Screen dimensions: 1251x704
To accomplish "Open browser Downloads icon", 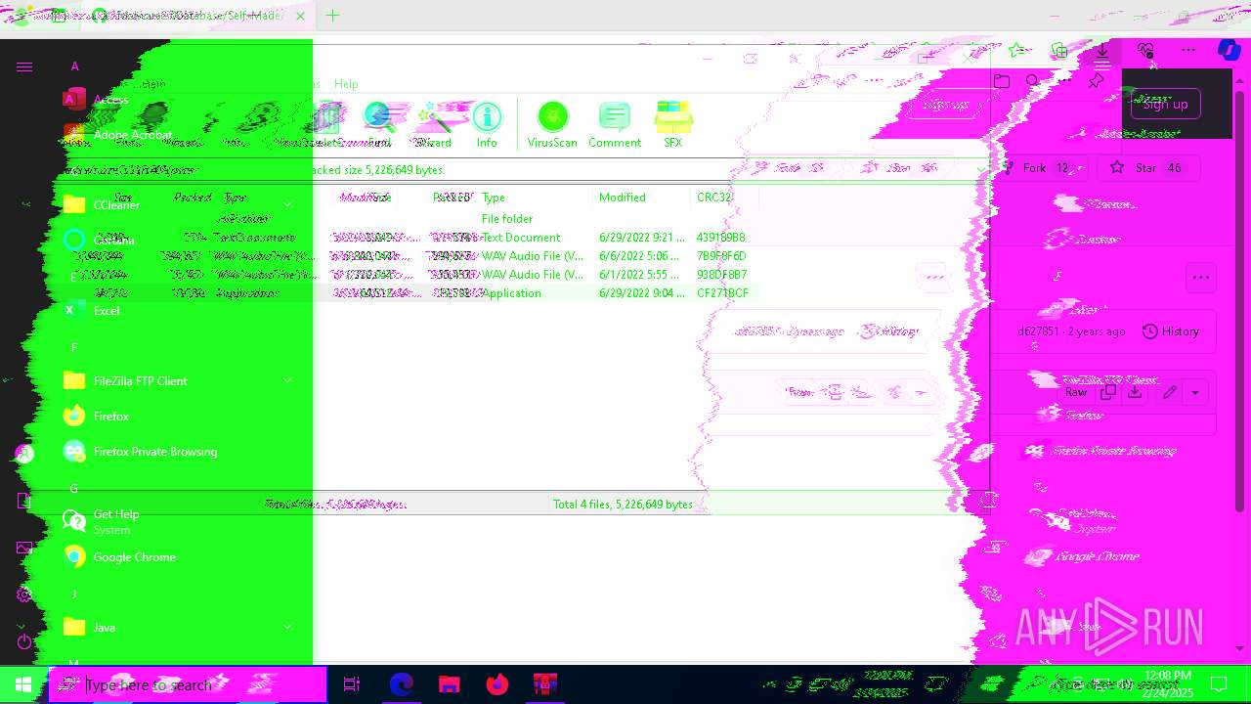I will 1101,50.
